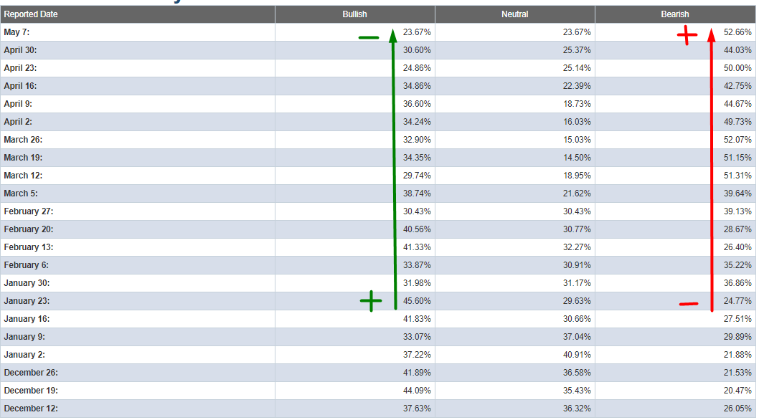The height and width of the screenshot is (420, 759).
Task: Click the December 12 date label
Action: click(31, 409)
